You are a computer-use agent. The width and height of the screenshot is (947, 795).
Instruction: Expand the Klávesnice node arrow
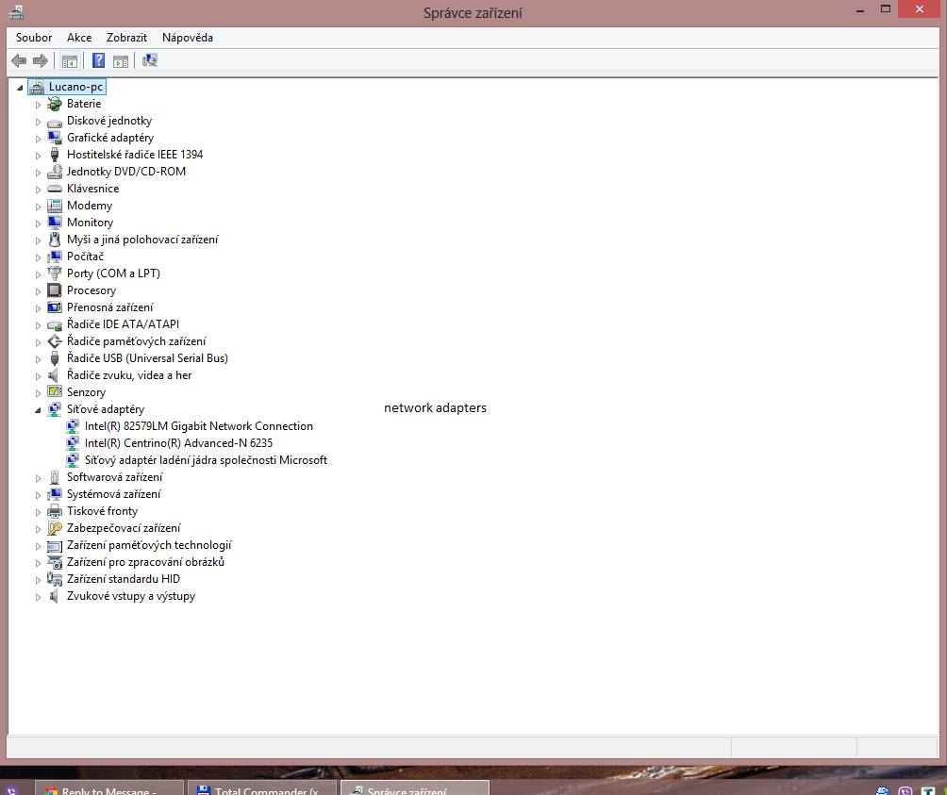tap(38, 189)
